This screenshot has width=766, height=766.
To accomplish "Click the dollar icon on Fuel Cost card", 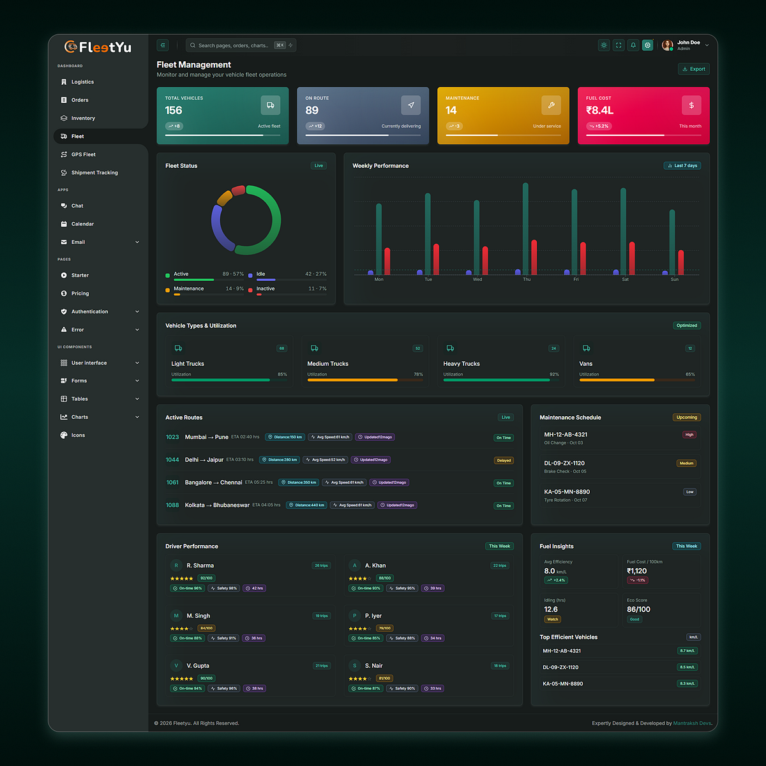I will click(692, 105).
